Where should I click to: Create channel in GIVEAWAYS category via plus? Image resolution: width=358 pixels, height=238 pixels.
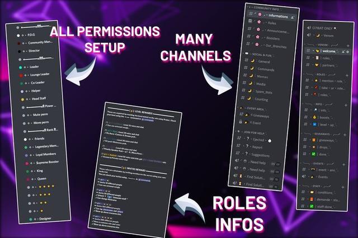point(345,135)
